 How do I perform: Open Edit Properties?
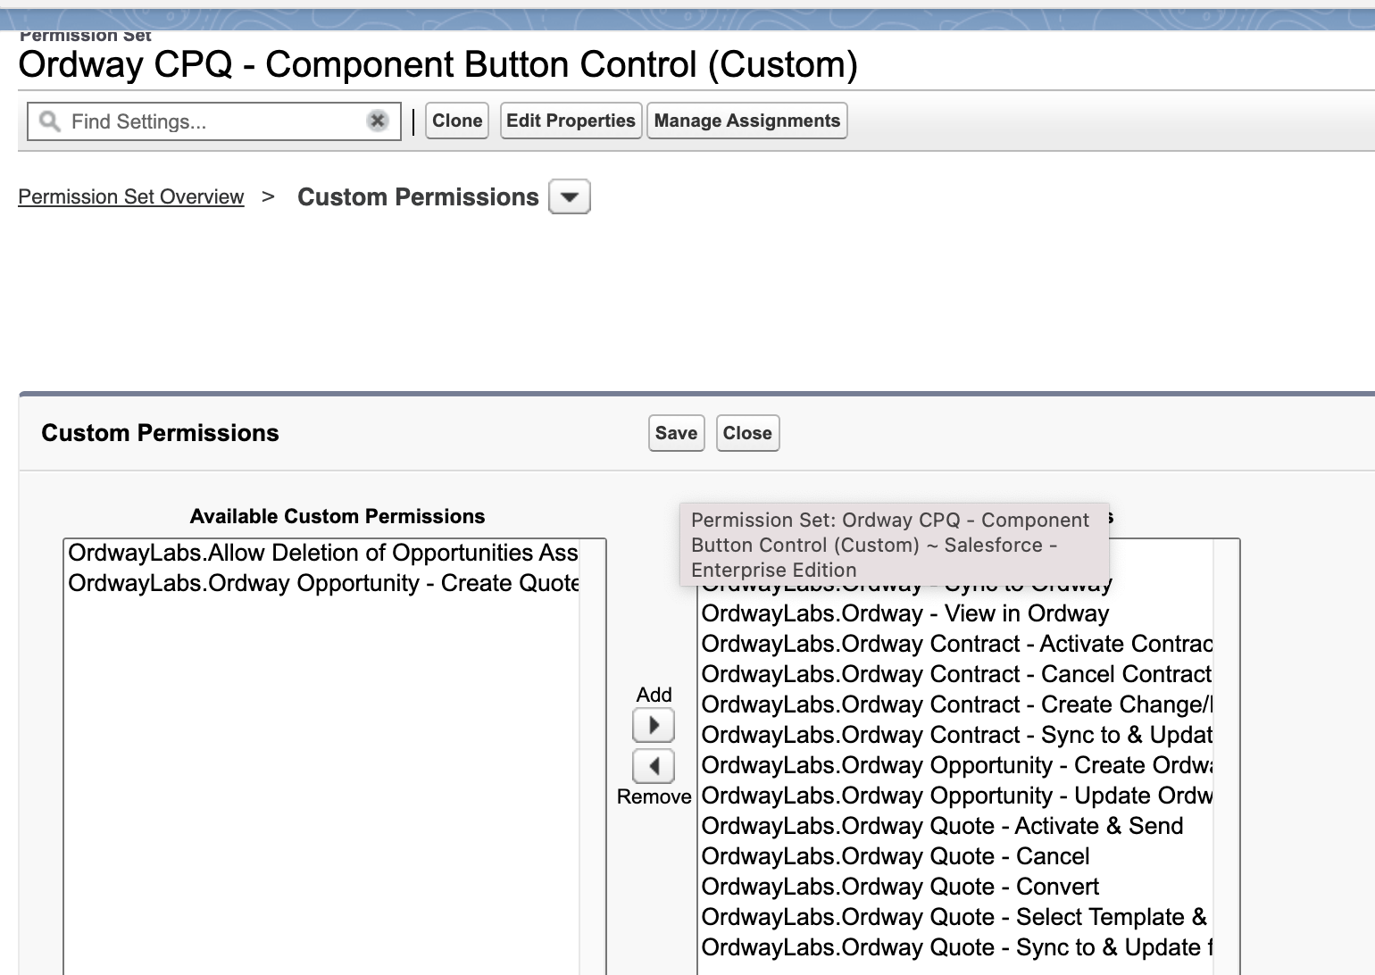click(x=571, y=121)
